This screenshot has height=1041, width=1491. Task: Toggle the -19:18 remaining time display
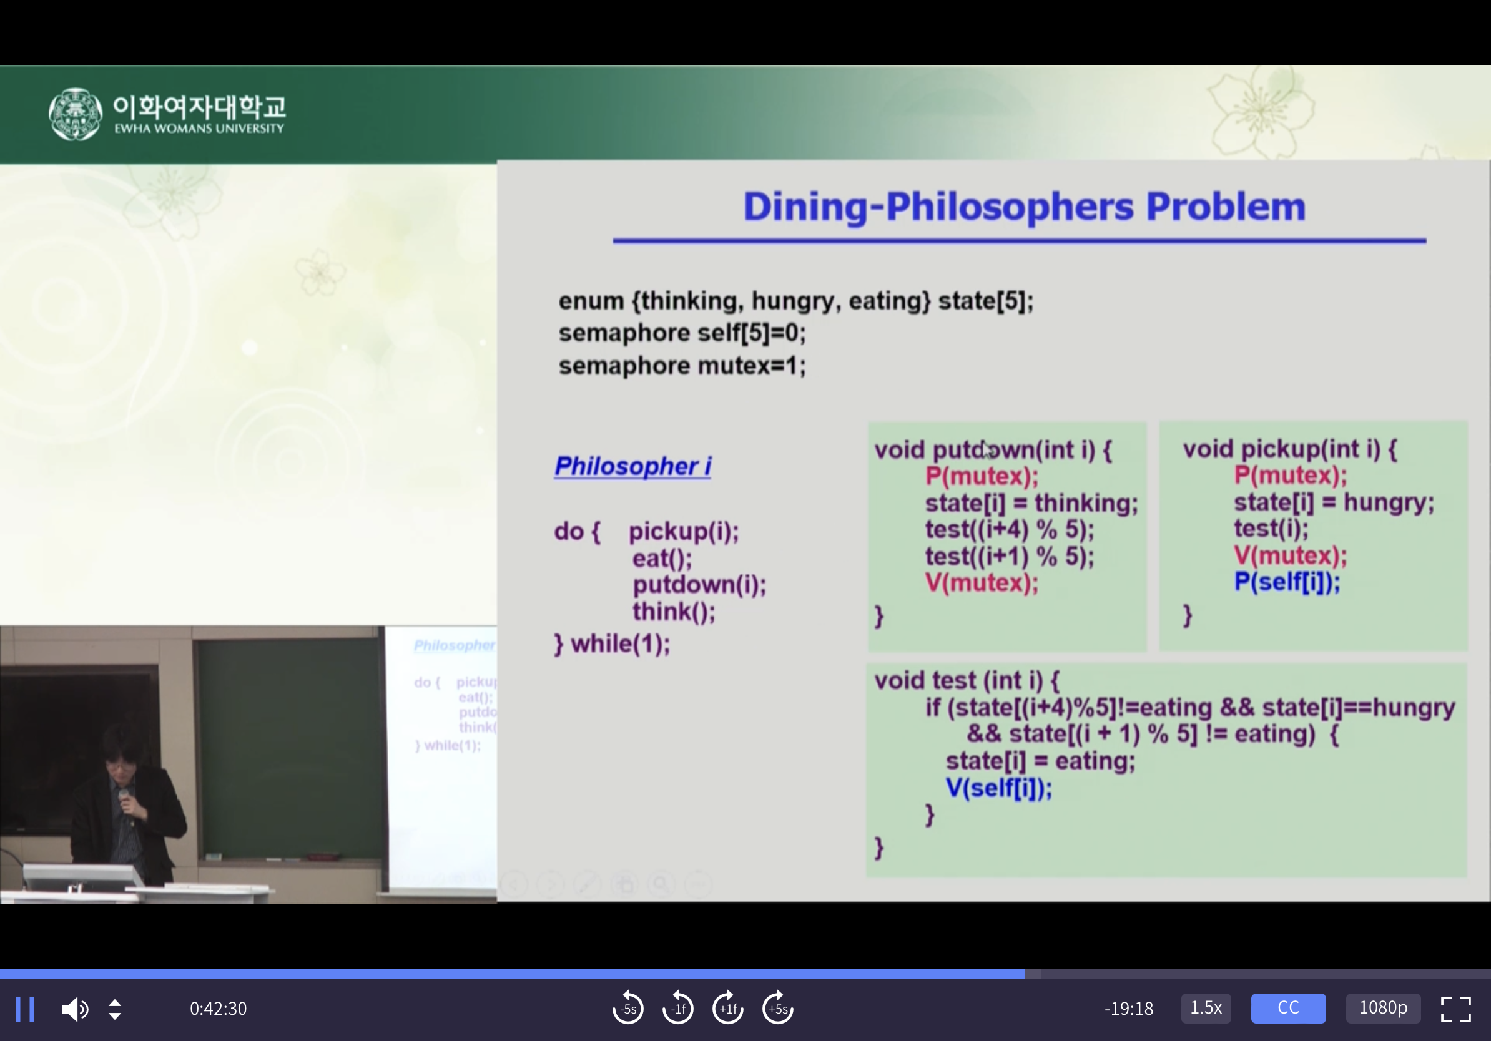pyautogui.click(x=1129, y=1009)
